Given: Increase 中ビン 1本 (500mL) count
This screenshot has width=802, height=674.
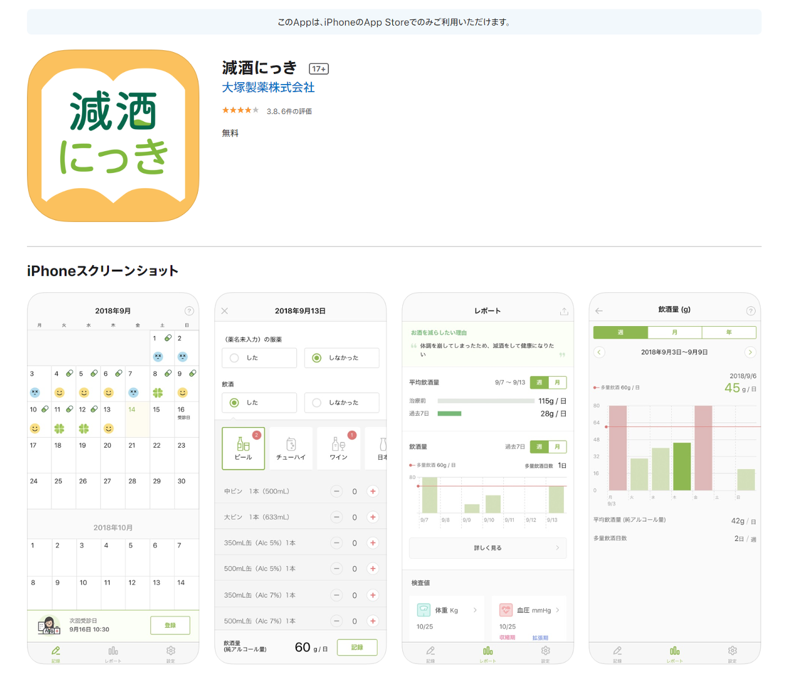Looking at the screenshot, I should click(x=373, y=492).
